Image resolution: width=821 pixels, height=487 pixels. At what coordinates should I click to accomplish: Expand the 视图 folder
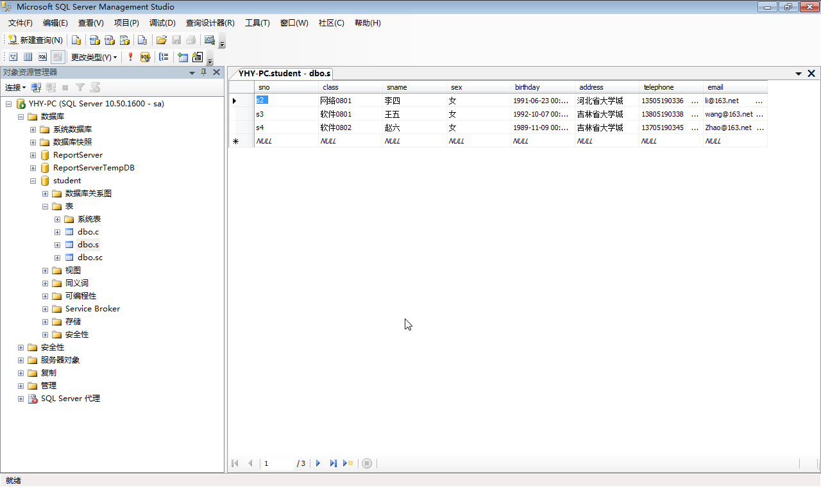tap(46, 270)
